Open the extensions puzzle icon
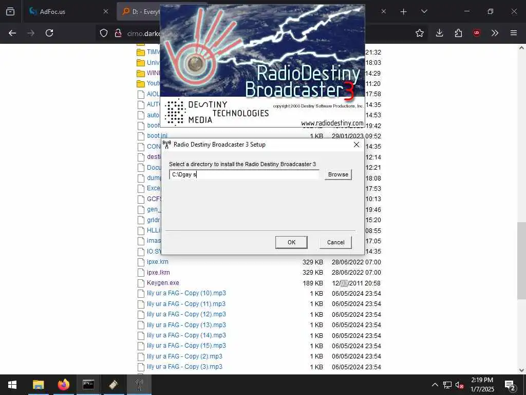This screenshot has width=526, height=395. point(458,33)
